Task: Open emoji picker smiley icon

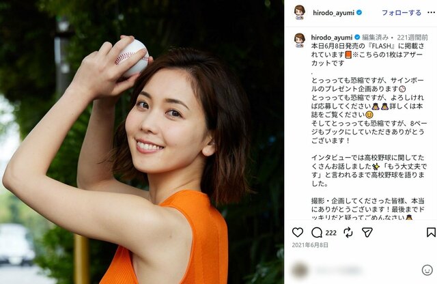Action: (x=427, y=270)
